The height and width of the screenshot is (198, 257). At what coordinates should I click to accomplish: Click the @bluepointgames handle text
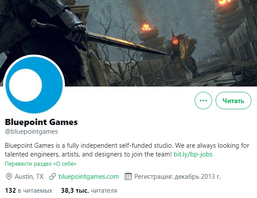[31, 132]
